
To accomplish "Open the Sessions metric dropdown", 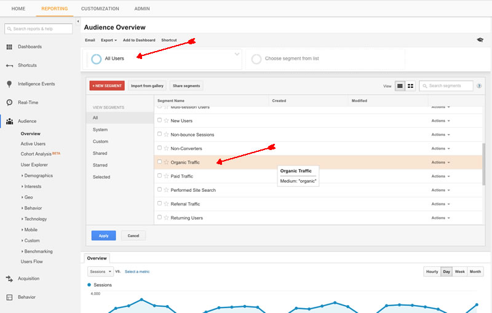I will 101,271.
